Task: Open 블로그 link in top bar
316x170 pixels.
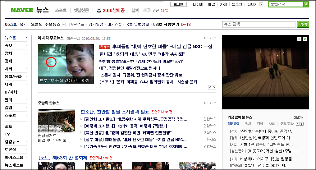Action: (x=237, y=4)
